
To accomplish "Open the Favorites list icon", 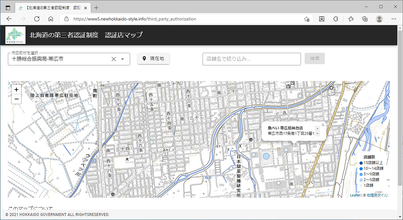I will coord(351,19).
